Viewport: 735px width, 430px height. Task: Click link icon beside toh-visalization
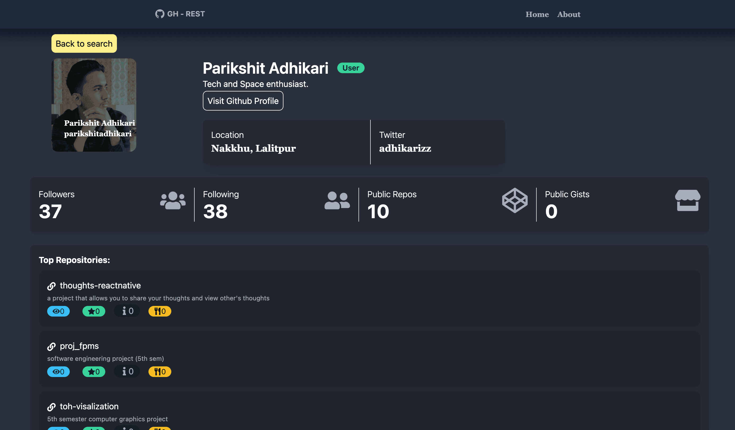click(x=51, y=407)
